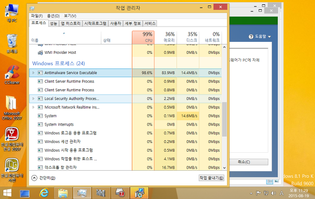Click the printer taskbar icon

coord(120,193)
